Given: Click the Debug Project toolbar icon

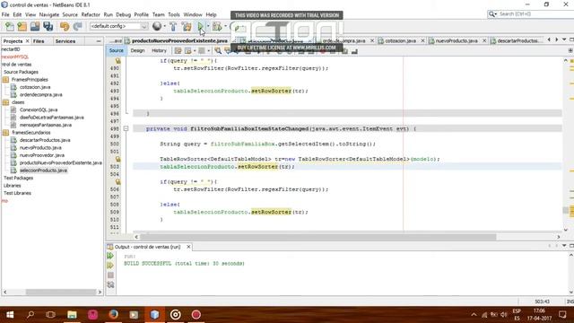Looking at the screenshot, I should (x=217, y=26).
